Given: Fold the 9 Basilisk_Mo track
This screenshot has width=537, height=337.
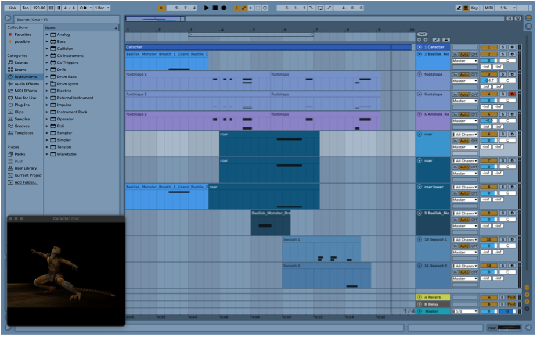Looking at the screenshot, I should [420, 213].
